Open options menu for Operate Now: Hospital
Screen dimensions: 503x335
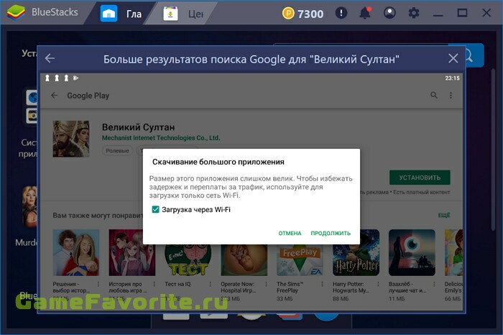coord(267,284)
